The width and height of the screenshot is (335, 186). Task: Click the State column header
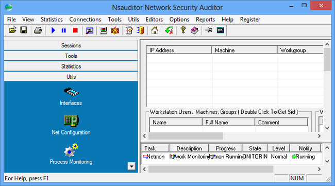tap(255, 148)
